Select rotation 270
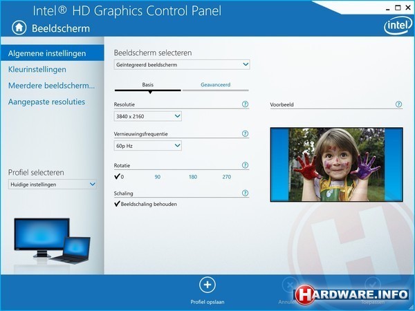This screenshot has height=311, width=415. click(227, 177)
